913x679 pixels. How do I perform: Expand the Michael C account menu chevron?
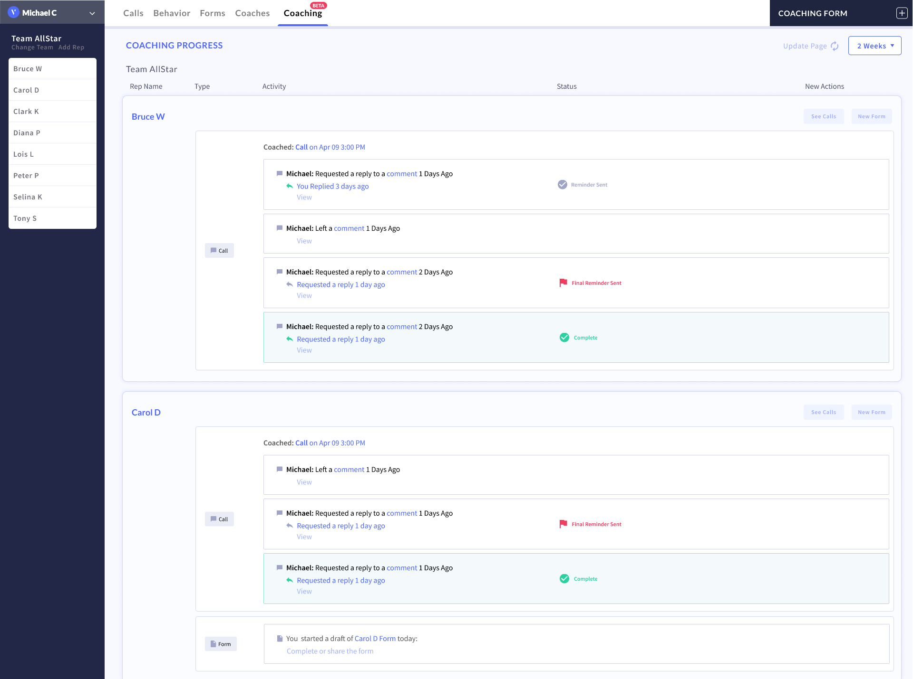tap(92, 13)
